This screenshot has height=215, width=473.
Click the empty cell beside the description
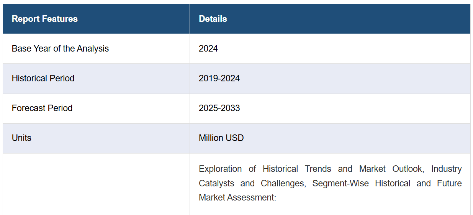pos(96,184)
